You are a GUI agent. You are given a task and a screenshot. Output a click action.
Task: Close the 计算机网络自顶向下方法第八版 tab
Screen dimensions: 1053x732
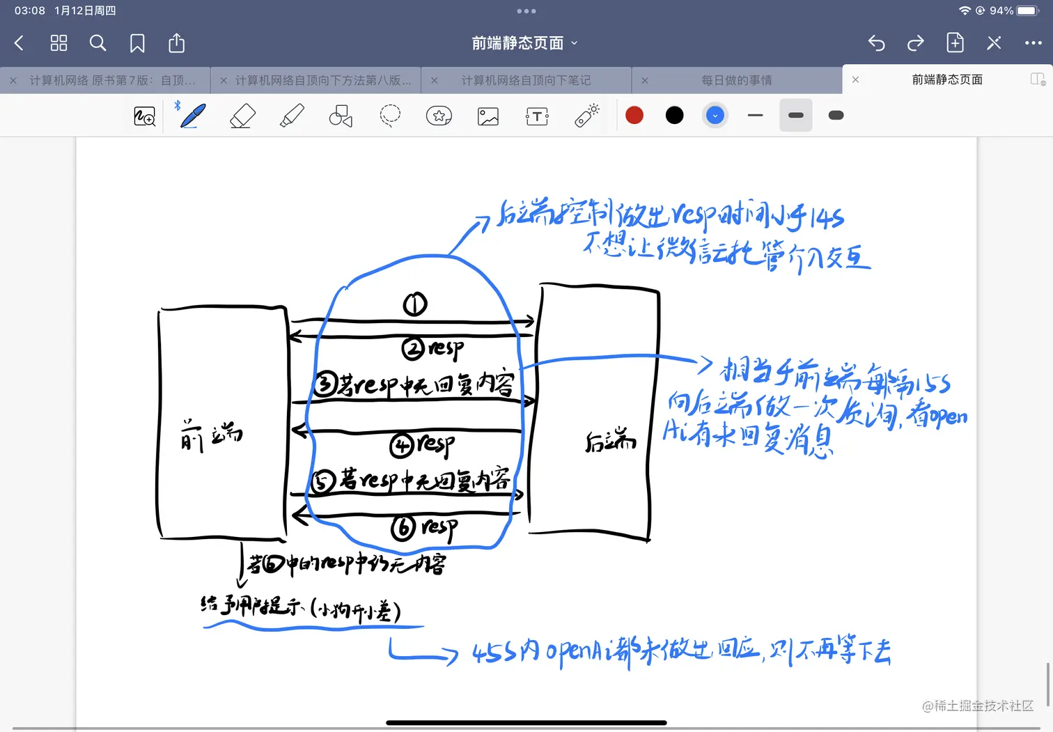[x=224, y=80]
